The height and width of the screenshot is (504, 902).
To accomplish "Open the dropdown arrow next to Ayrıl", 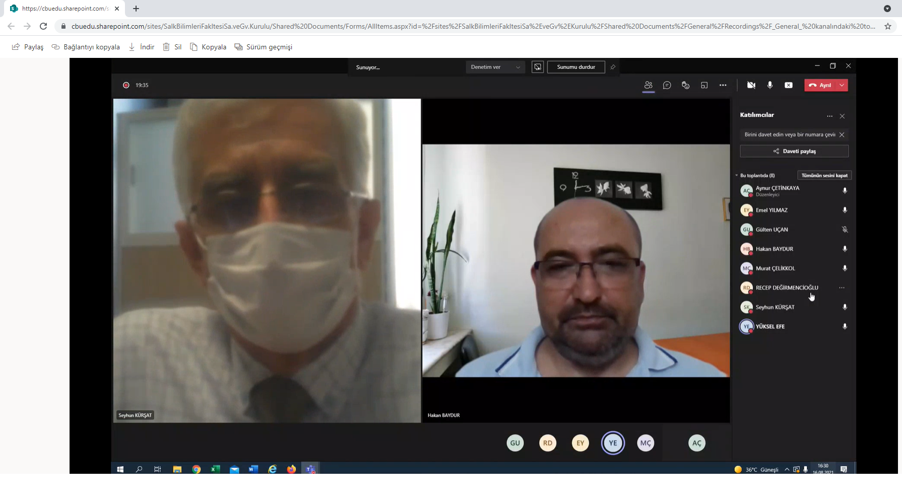I will [842, 86].
